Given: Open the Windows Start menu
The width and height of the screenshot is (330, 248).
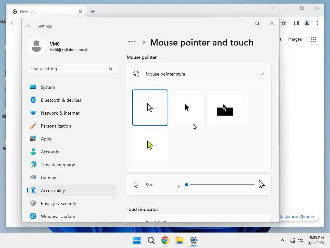Looking at the screenshot, I should point(137,240).
